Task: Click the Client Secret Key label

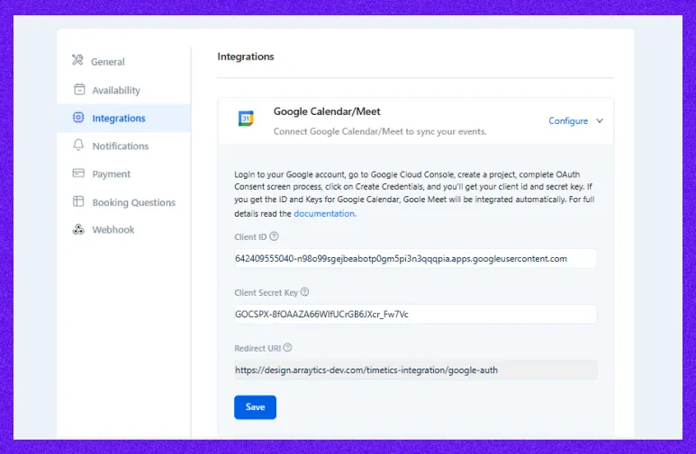Action: tap(266, 292)
